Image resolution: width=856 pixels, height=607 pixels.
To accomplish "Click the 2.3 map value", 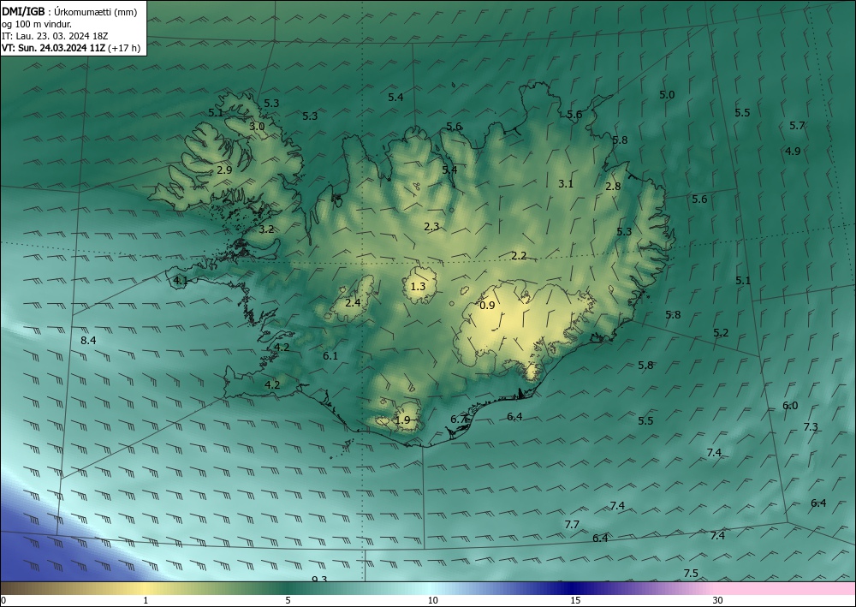I will pos(431,226).
